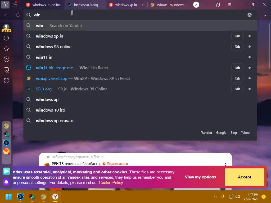Click Подписаться on the РЕН ТВ card
The width and height of the screenshot is (271, 203).
coord(117,164)
